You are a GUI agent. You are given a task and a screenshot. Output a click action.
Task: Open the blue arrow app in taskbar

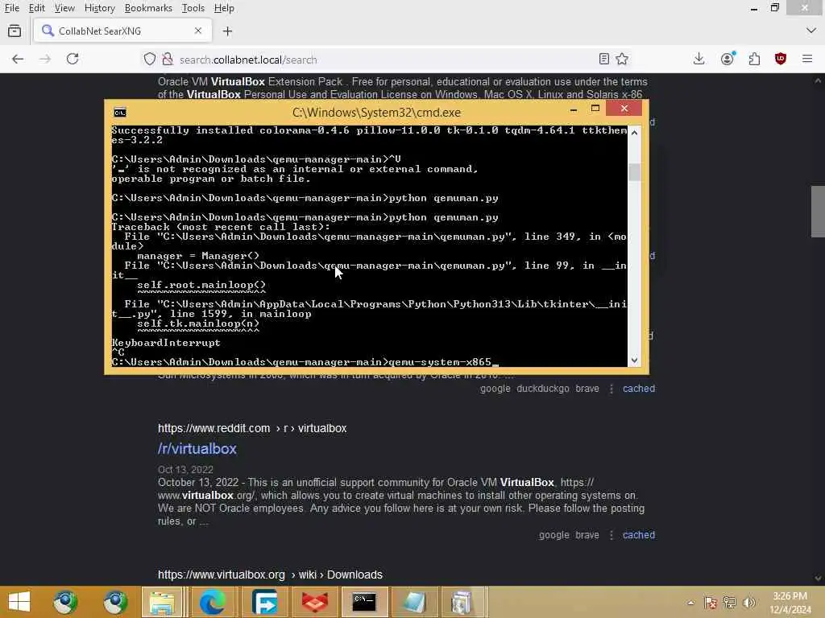click(264, 602)
